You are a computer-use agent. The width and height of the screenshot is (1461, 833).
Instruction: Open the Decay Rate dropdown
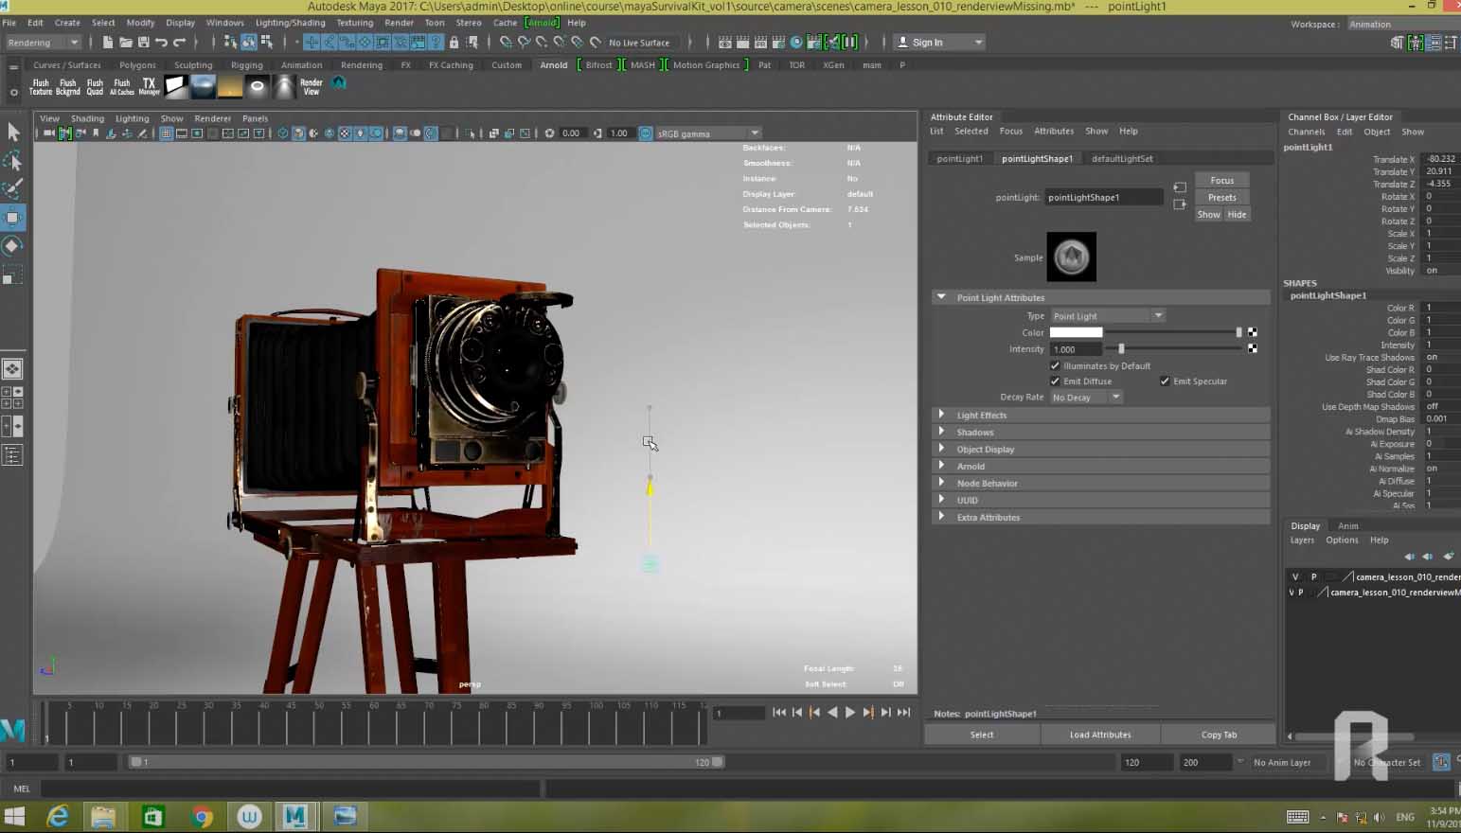[x=1086, y=398]
